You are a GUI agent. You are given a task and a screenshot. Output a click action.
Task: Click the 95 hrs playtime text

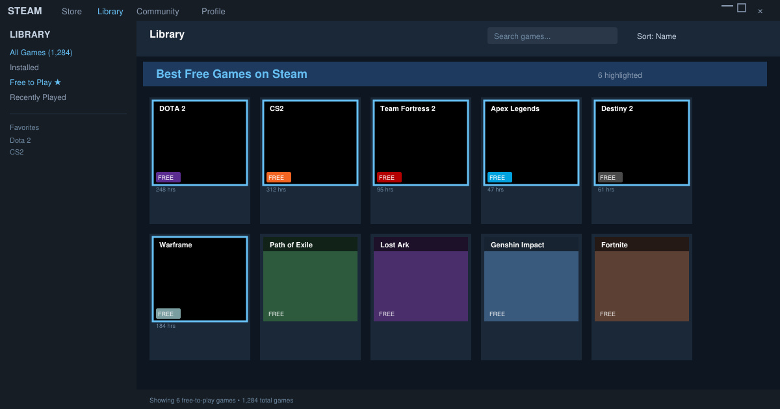385,190
